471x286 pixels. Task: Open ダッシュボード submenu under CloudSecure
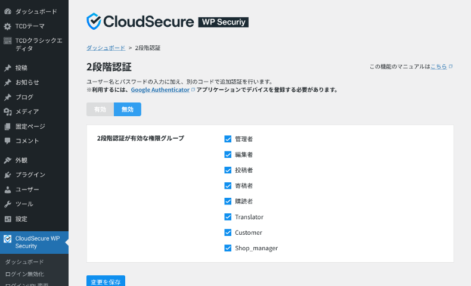point(24,262)
